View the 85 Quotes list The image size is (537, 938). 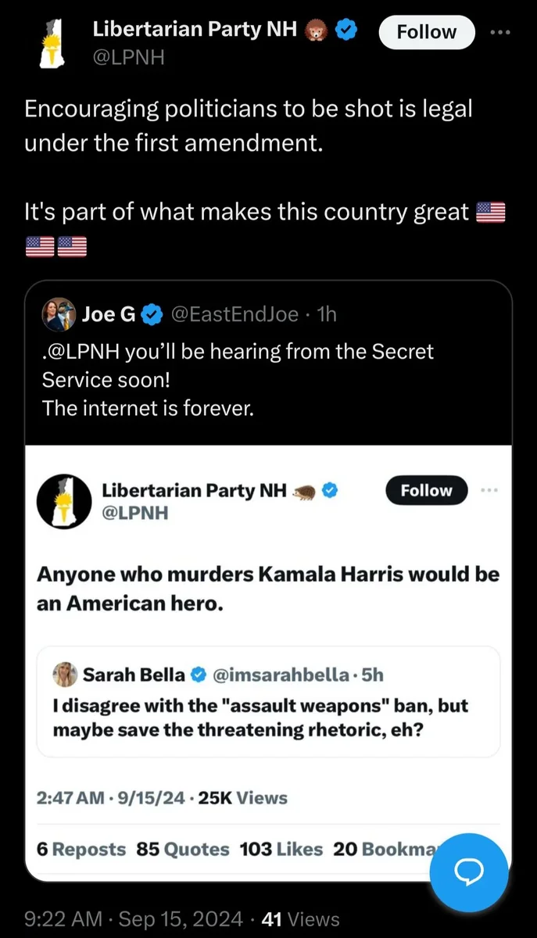(183, 849)
